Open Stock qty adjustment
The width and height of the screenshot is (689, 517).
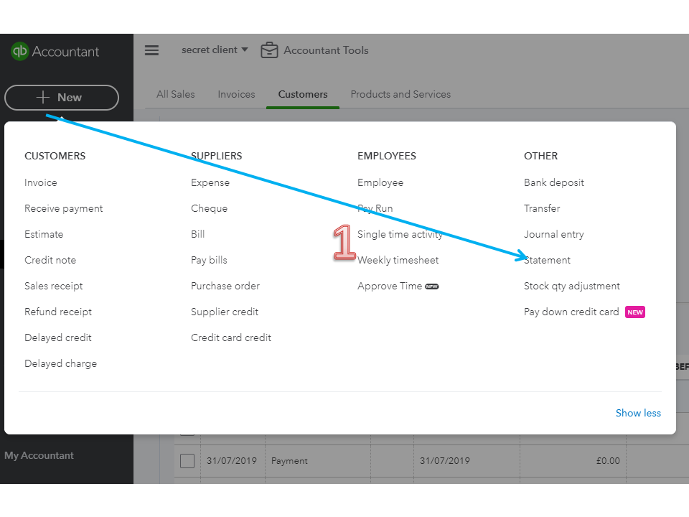click(572, 287)
